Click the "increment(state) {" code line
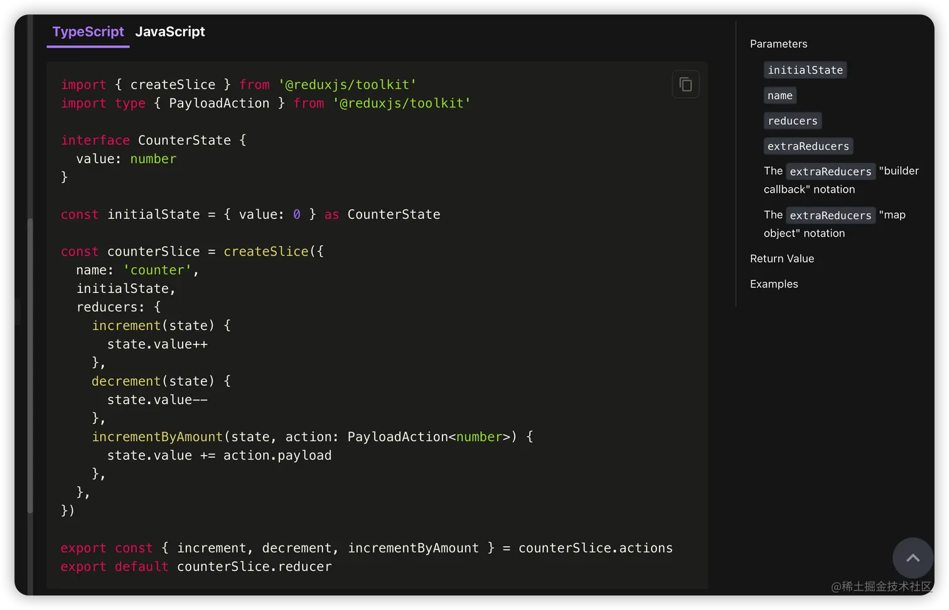This screenshot has width=949, height=610. tap(161, 326)
